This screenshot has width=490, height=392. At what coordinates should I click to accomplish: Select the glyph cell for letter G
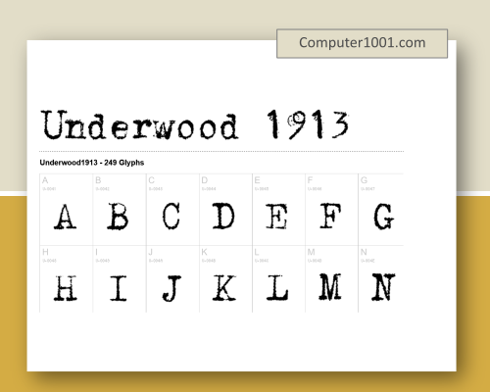click(381, 210)
